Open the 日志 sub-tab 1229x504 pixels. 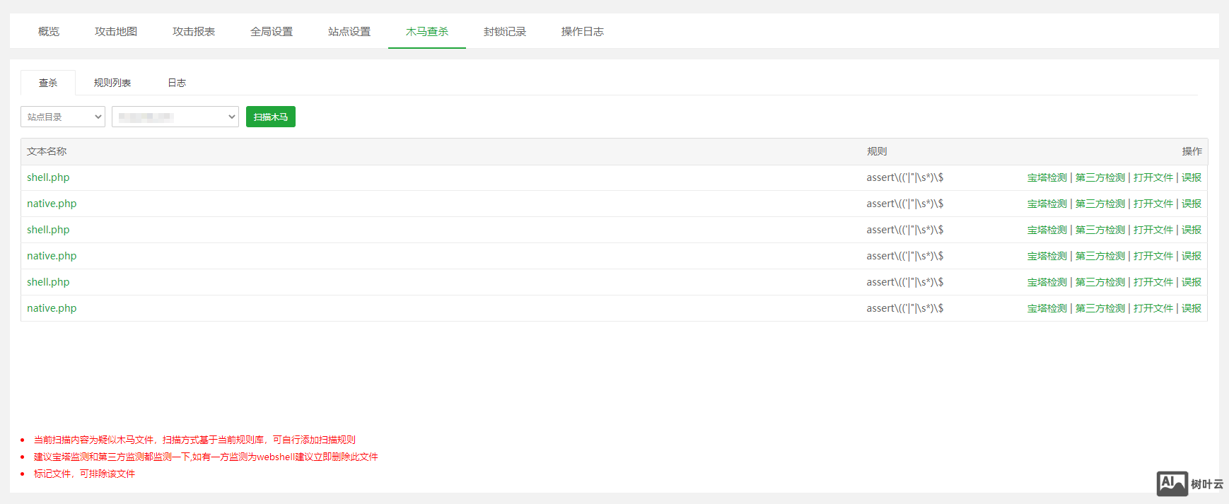coord(177,83)
